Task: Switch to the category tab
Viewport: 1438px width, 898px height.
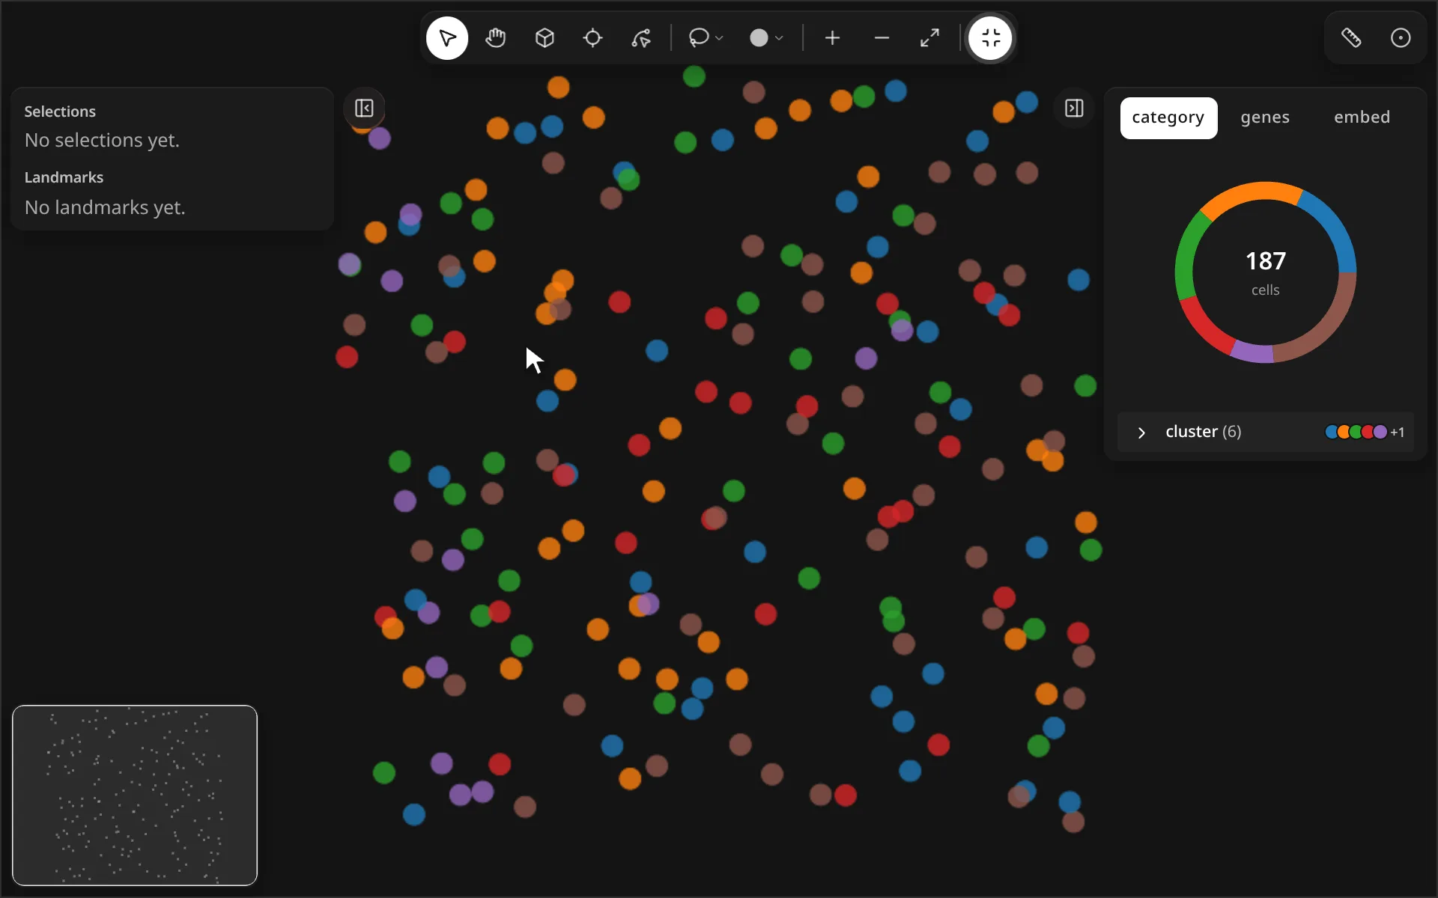Action: (x=1168, y=117)
